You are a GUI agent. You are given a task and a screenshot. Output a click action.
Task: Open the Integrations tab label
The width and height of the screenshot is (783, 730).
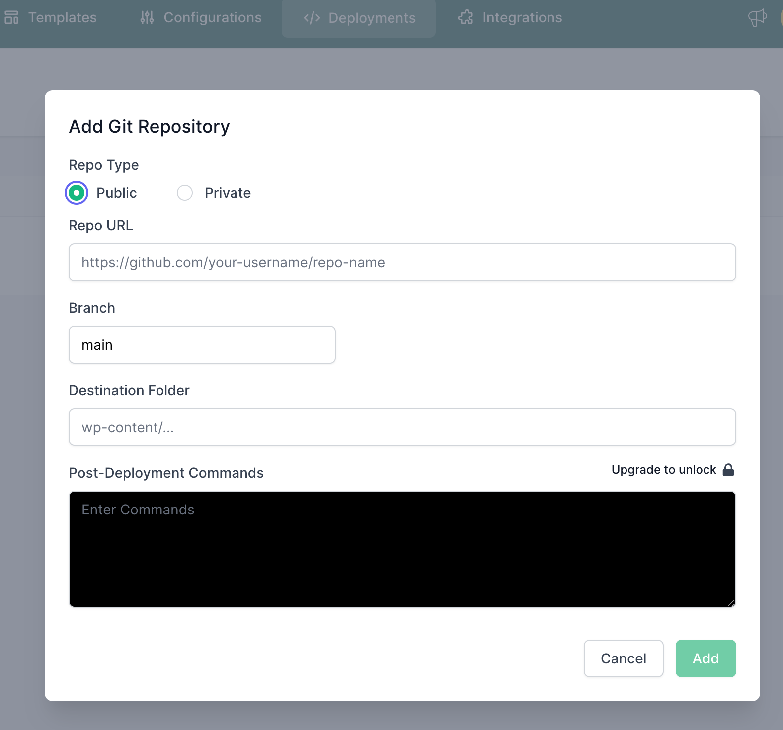(x=522, y=18)
